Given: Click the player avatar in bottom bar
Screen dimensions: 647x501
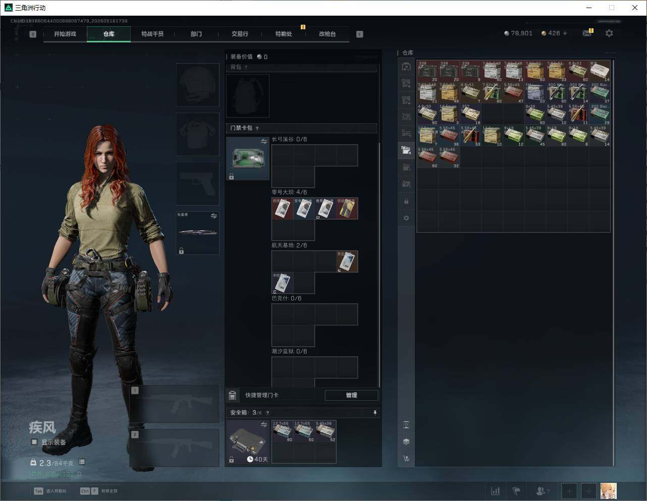Looking at the screenshot, I should (608, 491).
